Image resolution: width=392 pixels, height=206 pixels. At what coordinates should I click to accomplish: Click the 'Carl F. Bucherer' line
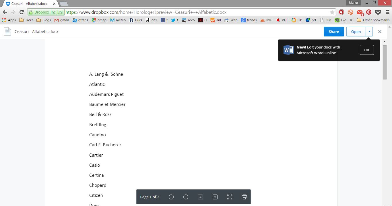coord(105,145)
